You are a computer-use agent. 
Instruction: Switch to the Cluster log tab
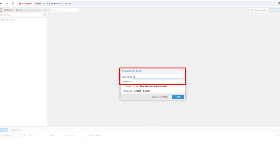16,130
